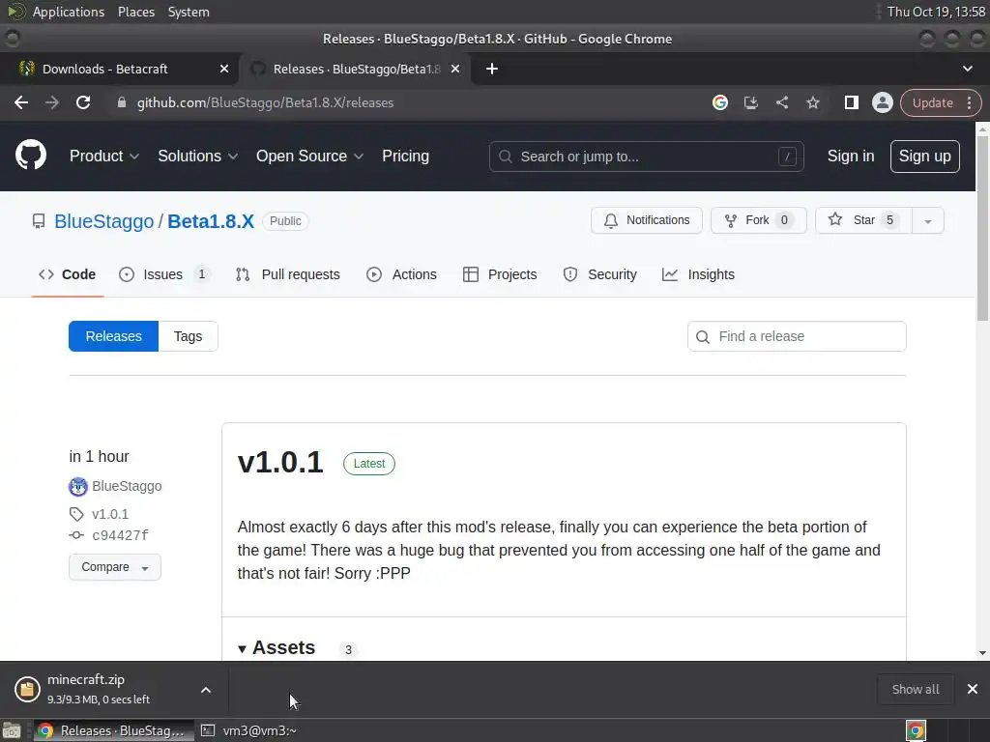Select the Releases toggle button
The height and width of the screenshot is (742, 990).
114,336
